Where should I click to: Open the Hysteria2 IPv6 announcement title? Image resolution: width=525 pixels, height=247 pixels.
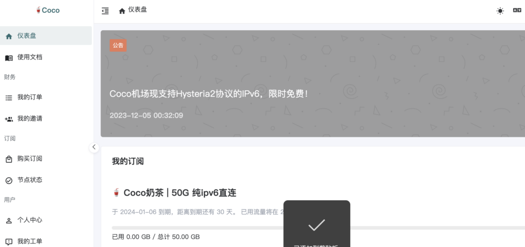point(209,94)
